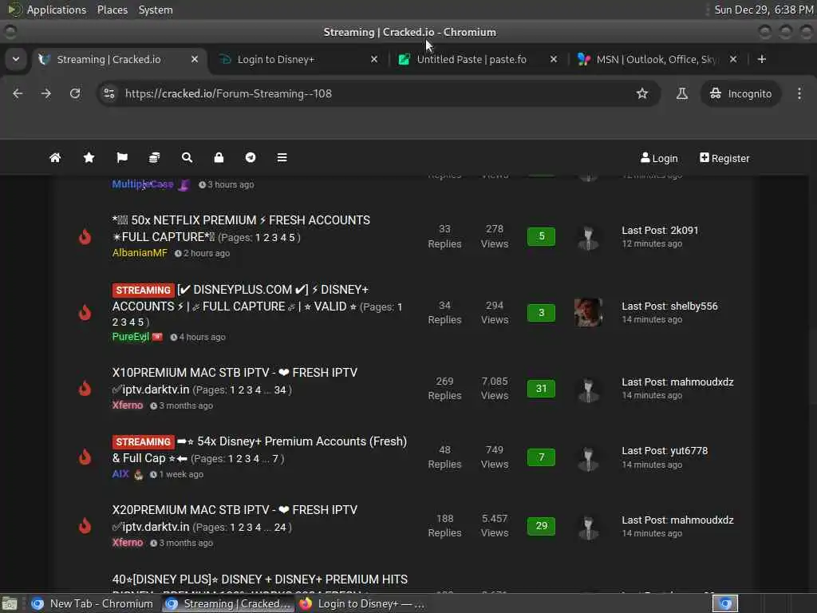Click the green 31 badge

(x=542, y=389)
